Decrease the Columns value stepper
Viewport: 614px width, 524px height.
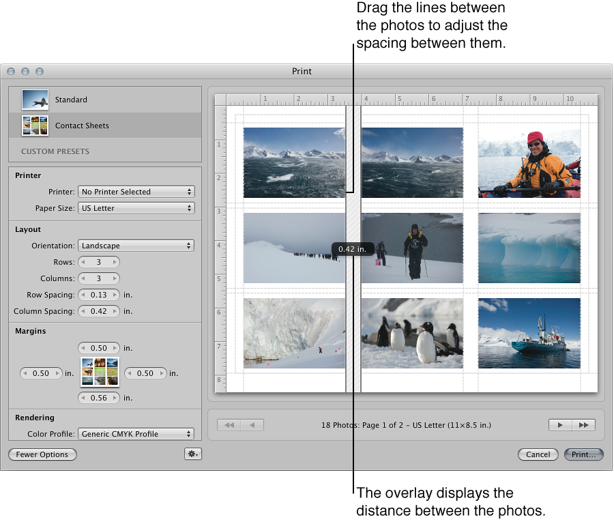[83, 278]
